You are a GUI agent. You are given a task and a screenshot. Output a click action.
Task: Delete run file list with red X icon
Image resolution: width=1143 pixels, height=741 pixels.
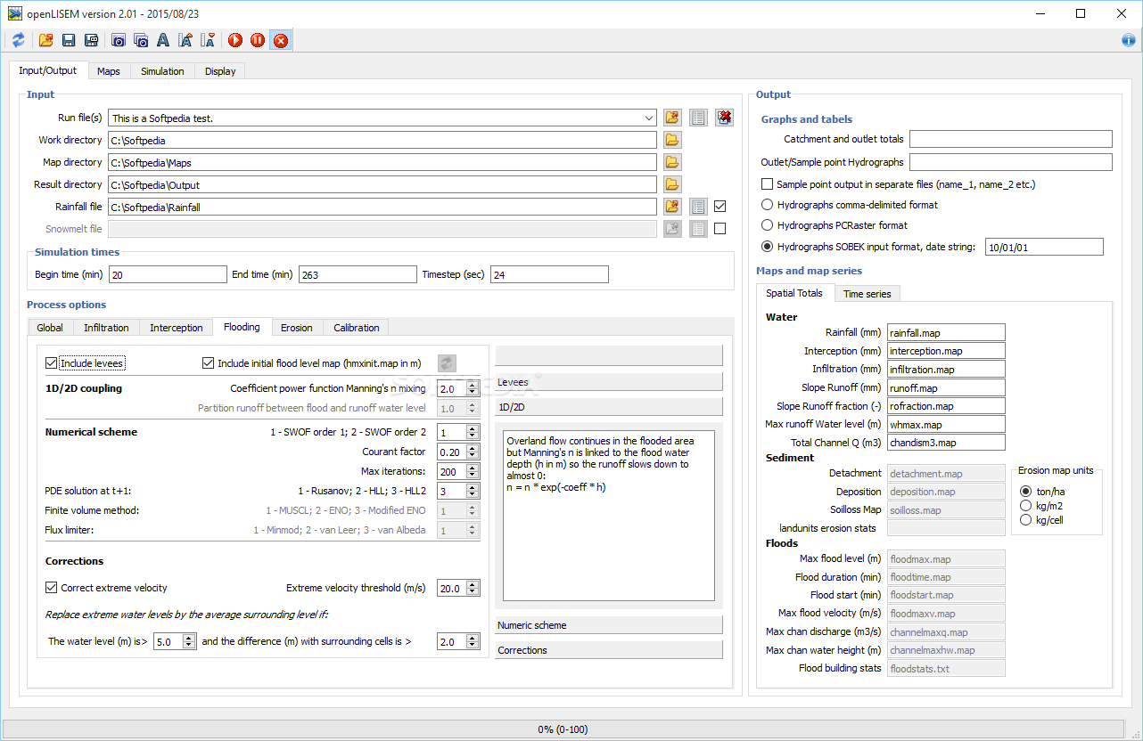[x=724, y=118]
